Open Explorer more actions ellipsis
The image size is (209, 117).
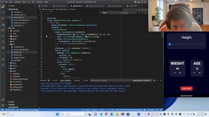coord(34,6)
